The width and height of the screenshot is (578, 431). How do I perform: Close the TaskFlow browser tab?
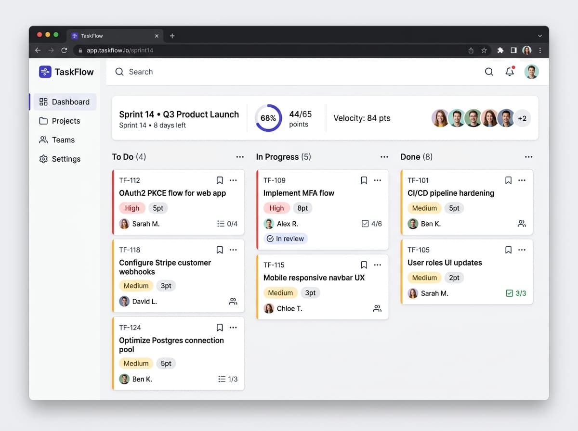click(x=157, y=36)
